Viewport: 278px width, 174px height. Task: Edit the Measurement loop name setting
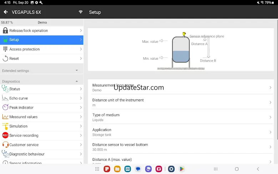pyautogui.click(x=181, y=87)
